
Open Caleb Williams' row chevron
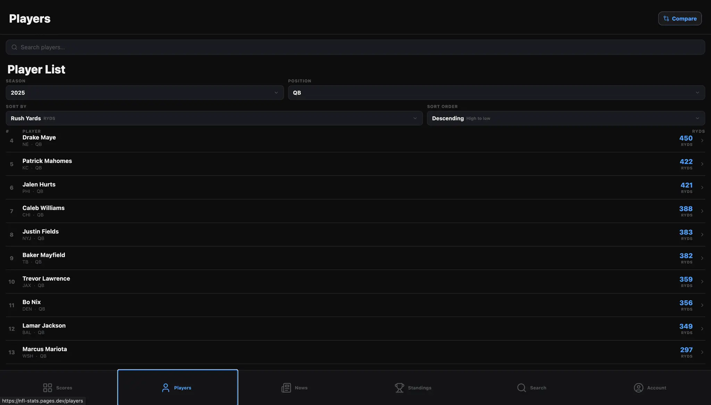(702, 211)
